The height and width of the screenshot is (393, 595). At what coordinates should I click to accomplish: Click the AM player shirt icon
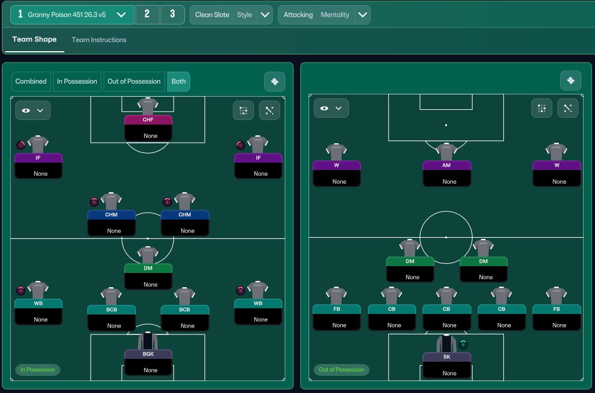tap(446, 152)
